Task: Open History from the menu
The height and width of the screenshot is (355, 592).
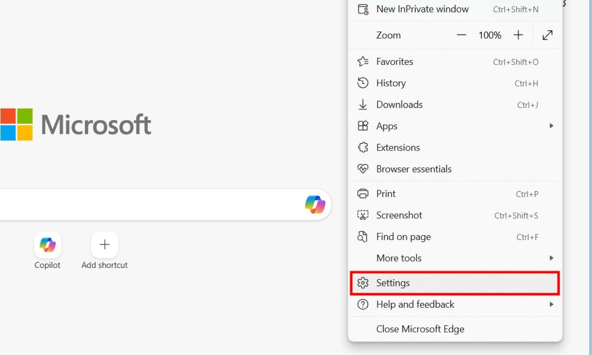Action: click(455, 83)
